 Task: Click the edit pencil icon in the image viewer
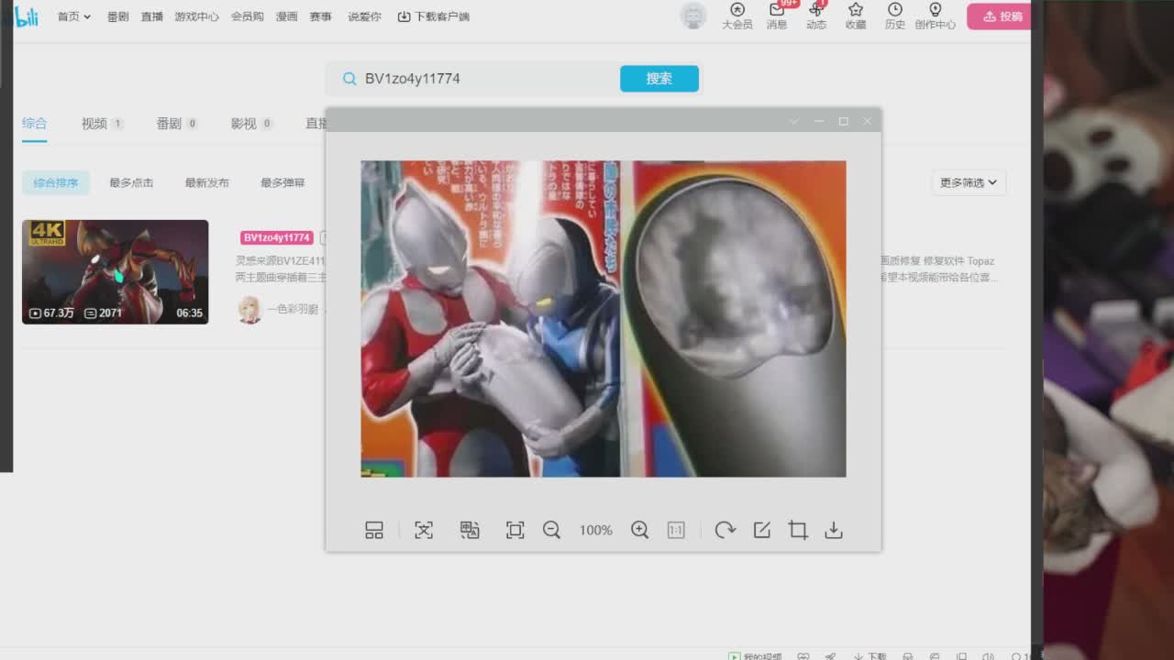coord(762,530)
